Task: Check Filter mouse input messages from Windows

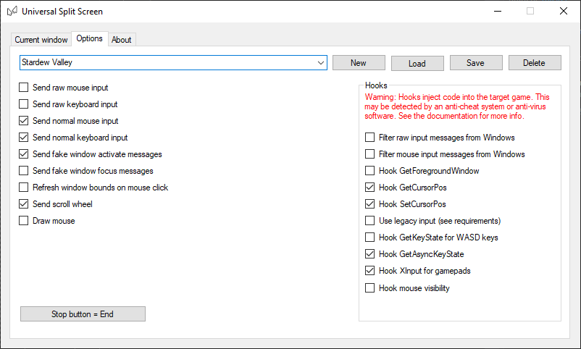Action: (x=369, y=154)
